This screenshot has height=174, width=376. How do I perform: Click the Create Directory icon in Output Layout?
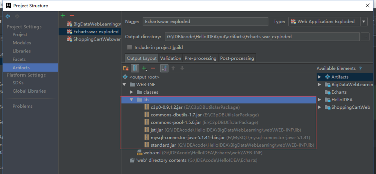126,68
